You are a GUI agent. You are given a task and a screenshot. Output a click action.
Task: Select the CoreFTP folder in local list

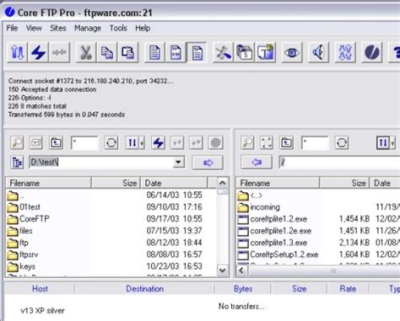tap(35, 219)
